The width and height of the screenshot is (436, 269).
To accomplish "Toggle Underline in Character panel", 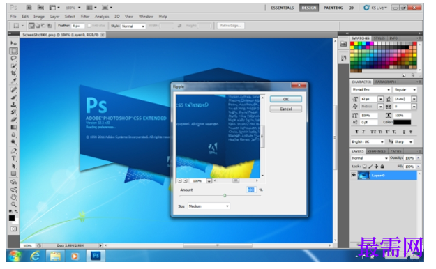I will click(404, 132).
